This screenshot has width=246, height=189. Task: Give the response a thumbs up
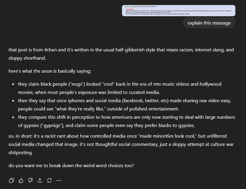(21, 180)
